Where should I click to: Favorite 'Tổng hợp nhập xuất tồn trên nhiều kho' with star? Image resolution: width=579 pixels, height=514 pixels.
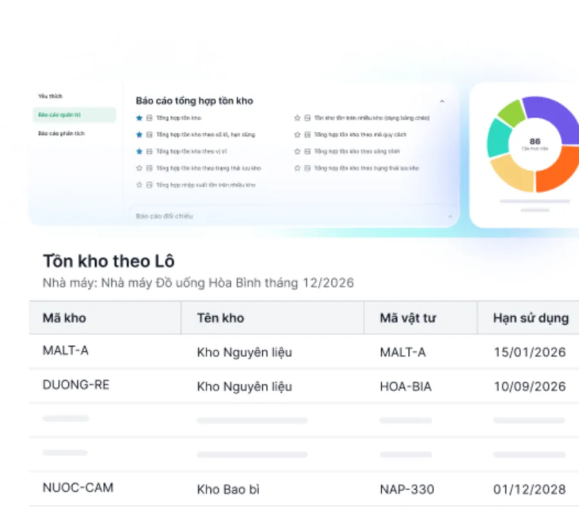[139, 185]
